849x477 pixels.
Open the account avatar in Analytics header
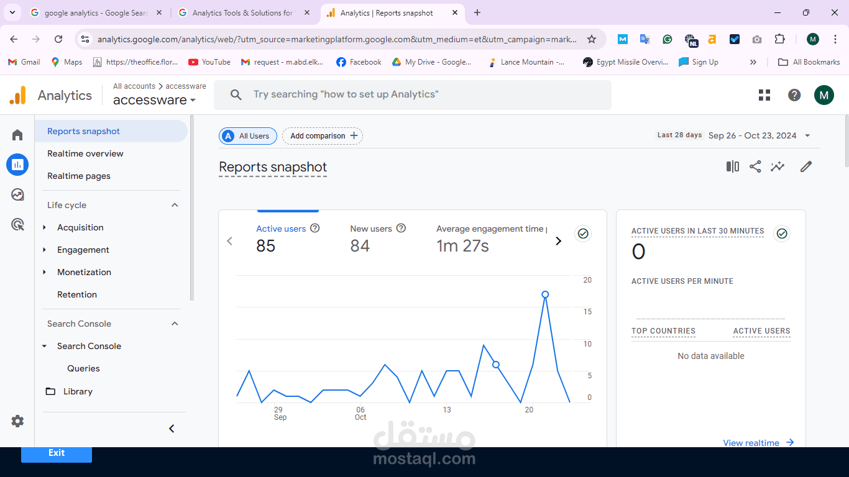[824, 95]
